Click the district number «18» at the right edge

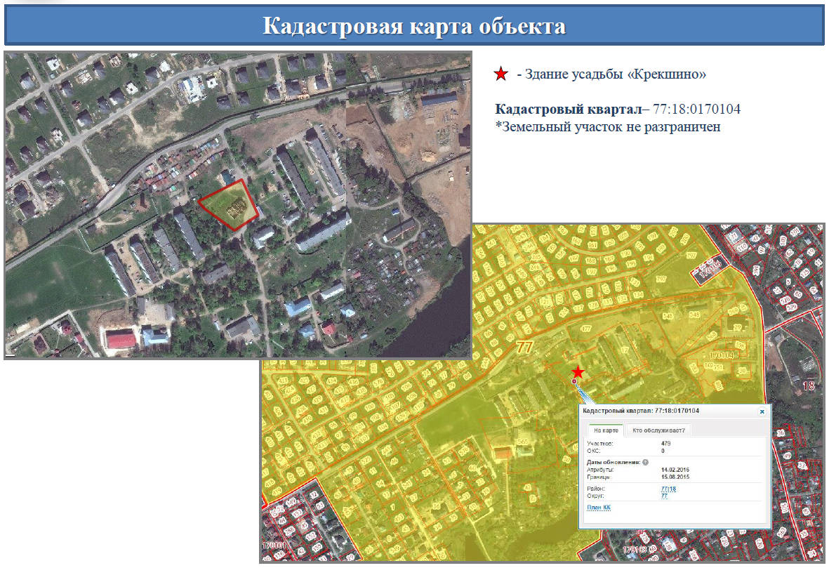click(807, 386)
